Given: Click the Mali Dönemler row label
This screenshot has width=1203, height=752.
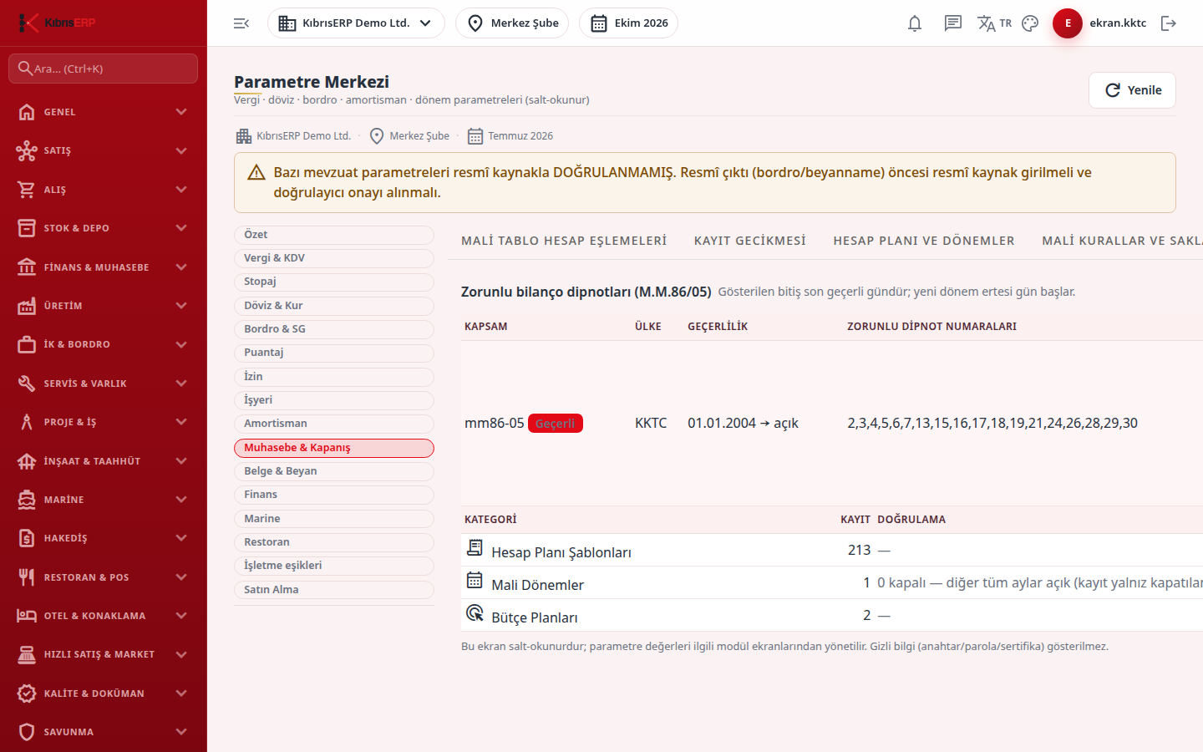Looking at the screenshot, I should pos(537,585).
